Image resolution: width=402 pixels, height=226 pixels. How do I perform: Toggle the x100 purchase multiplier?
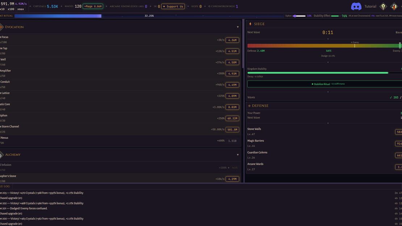[11, 9]
